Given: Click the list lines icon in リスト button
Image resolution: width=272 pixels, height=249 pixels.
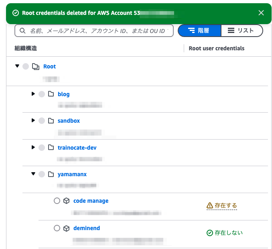Looking at the screenshot, I should [231, 31].
